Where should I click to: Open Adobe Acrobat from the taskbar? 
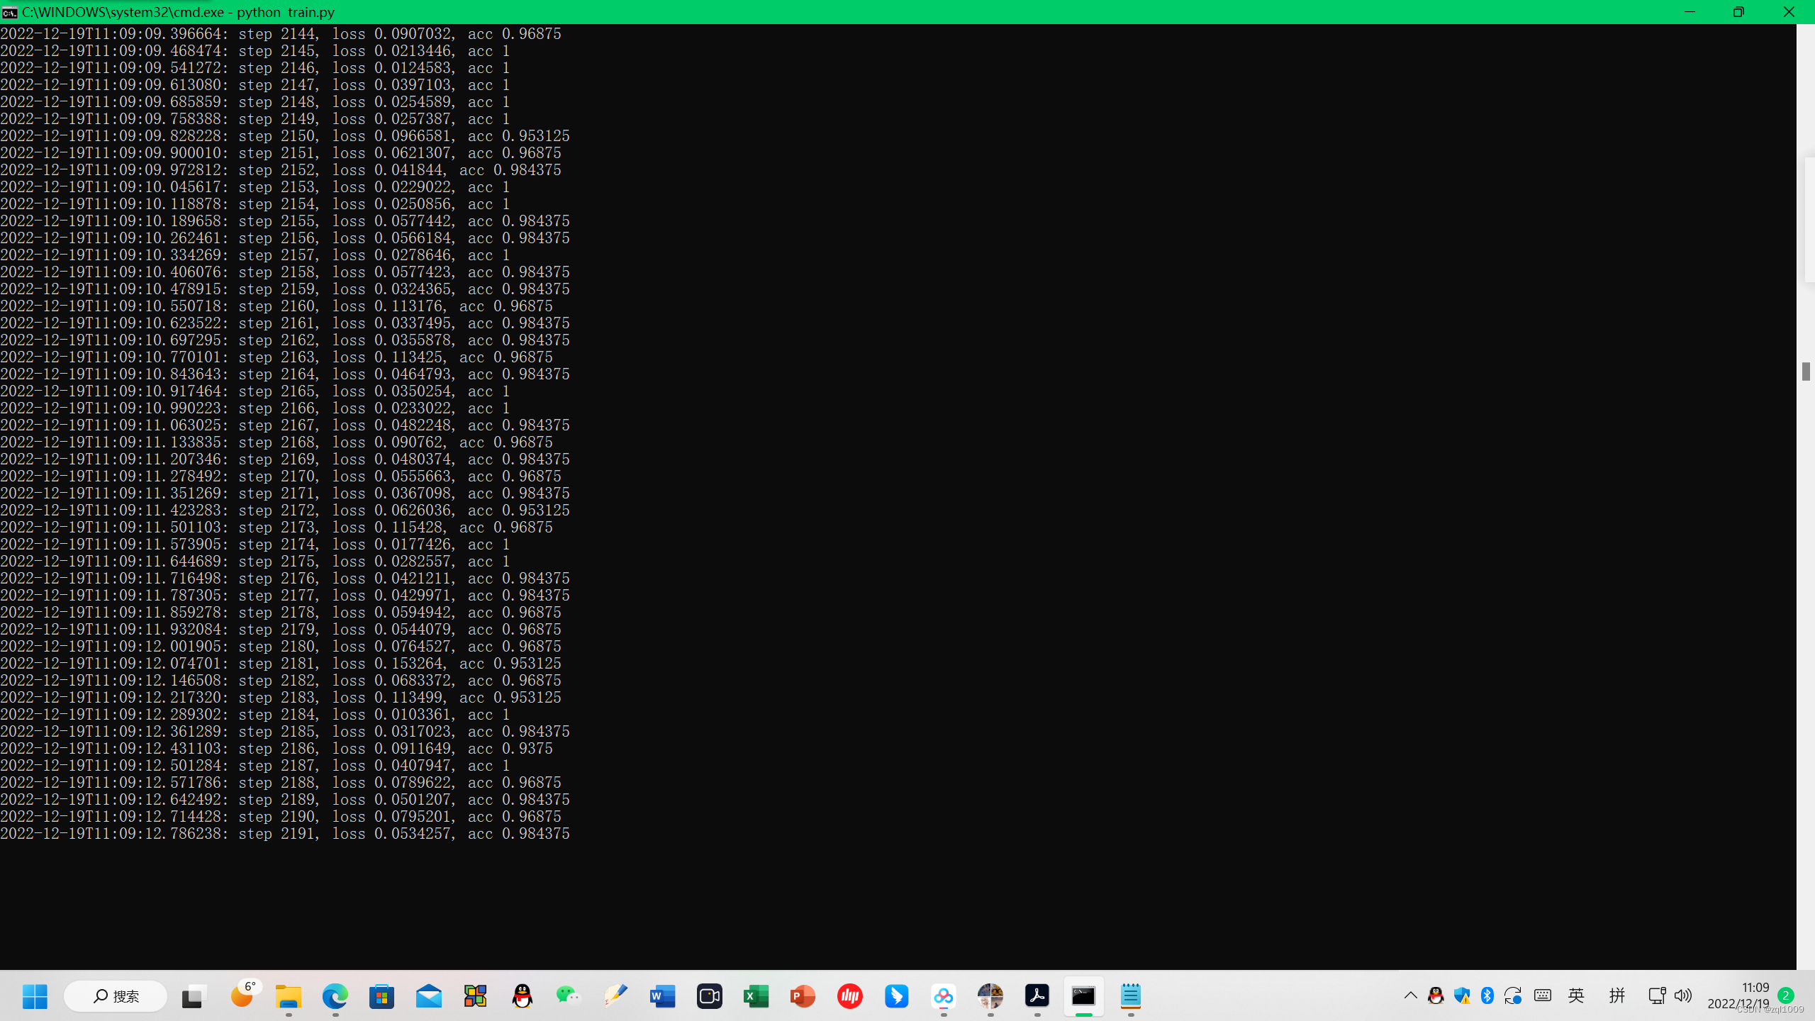click(x=1037, y=996)
